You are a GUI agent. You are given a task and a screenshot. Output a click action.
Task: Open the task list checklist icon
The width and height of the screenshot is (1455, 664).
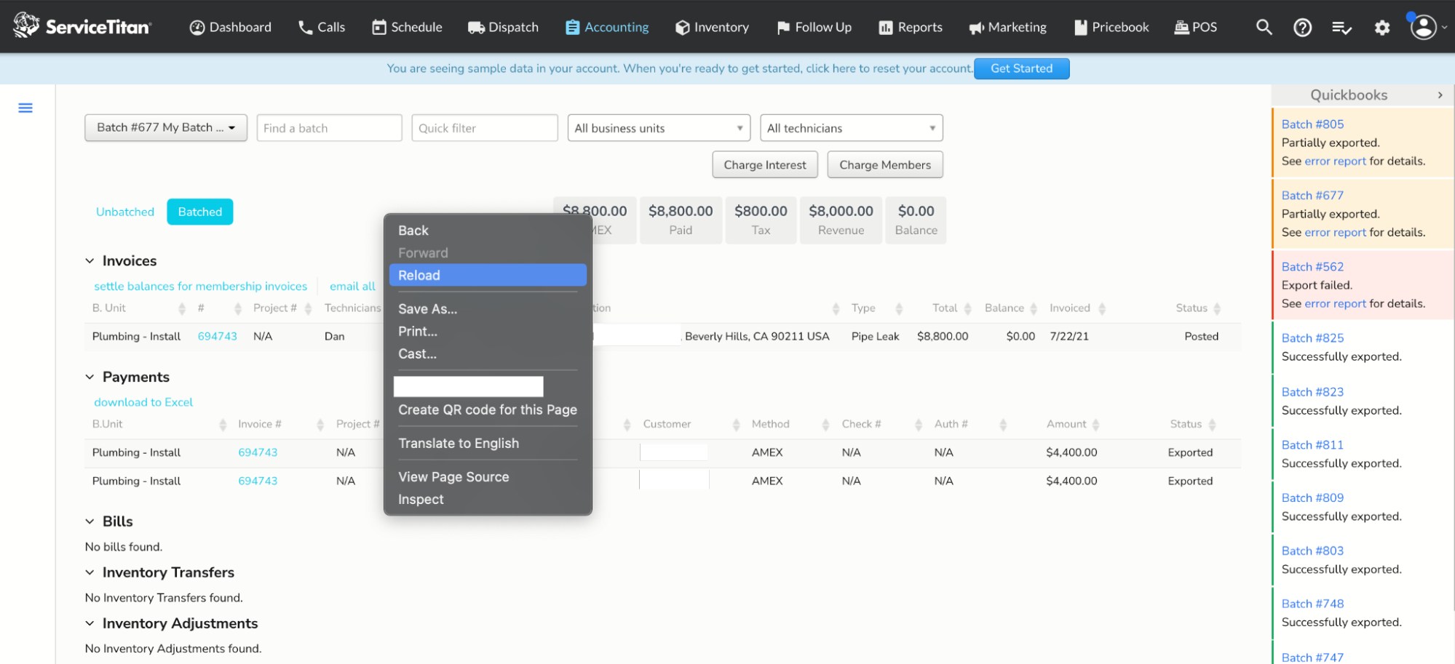1341,28
